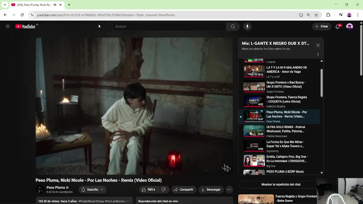Screen dimensions: 363x204
Task: Click the Descargar download button
Action: (x=211, y=190)
